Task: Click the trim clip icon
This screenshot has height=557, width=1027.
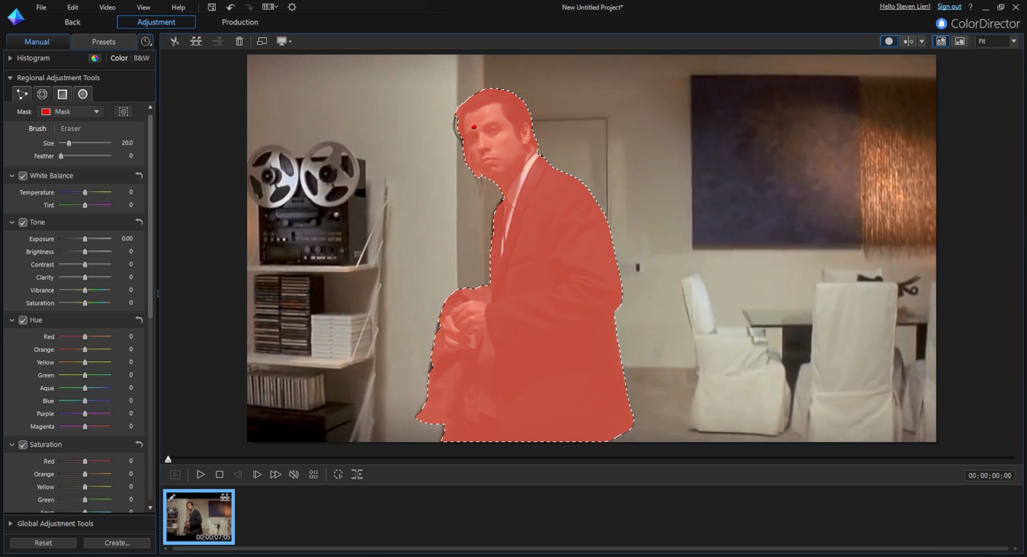Action: (196, 41)
